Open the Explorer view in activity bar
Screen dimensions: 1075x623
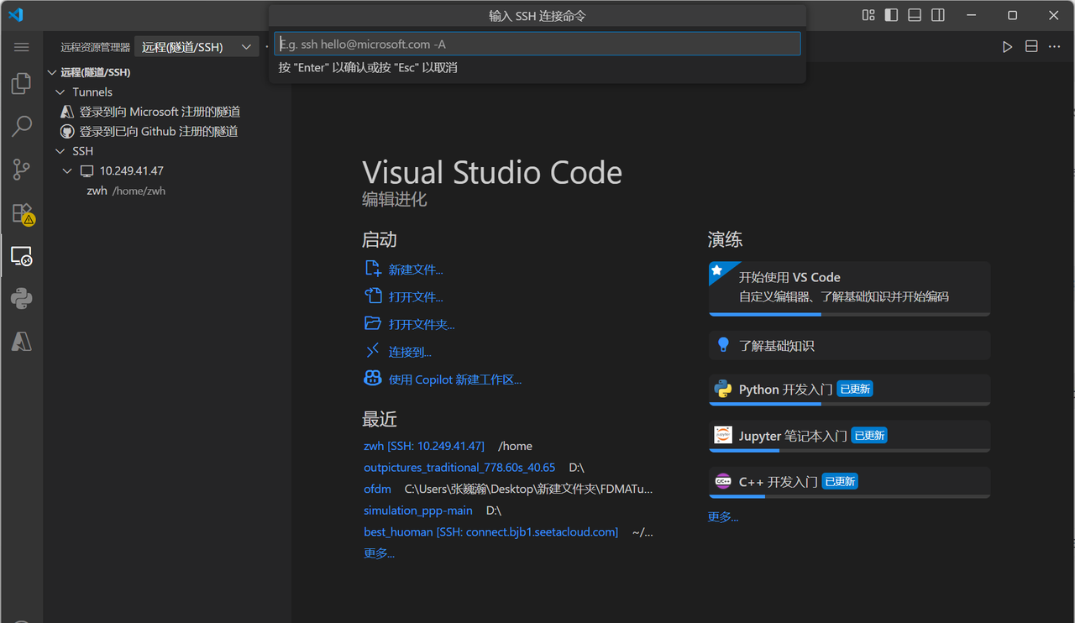pyautogui.click(x=21, y=84)
